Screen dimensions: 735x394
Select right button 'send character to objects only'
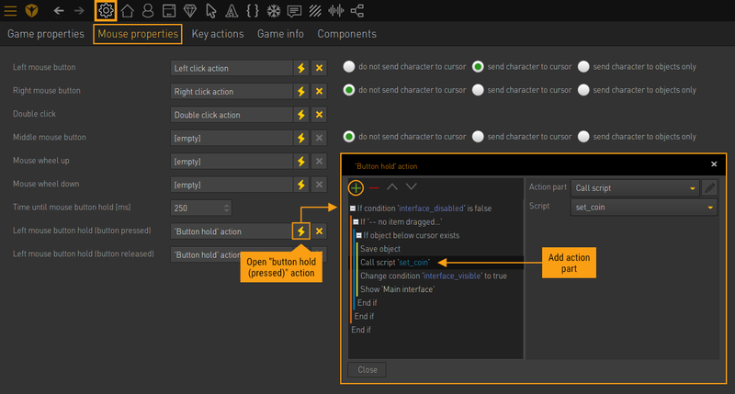[583, 90]
